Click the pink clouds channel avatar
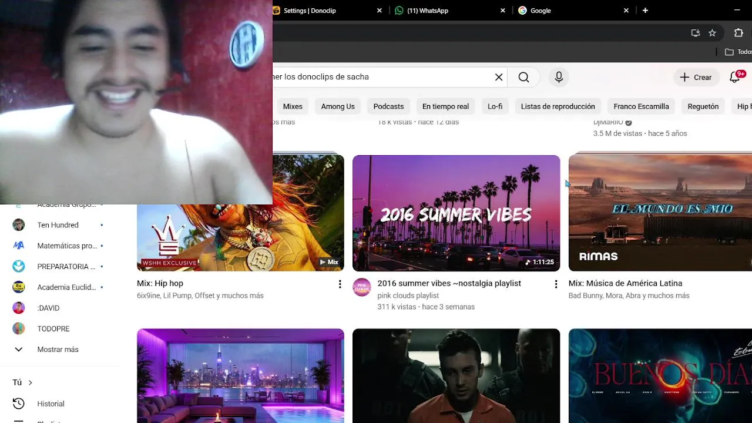The image size is (752, 423). coord(362,287)
